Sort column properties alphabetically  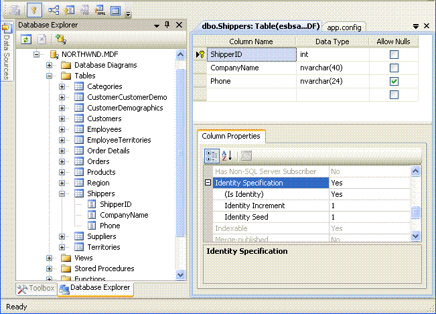click(x=227, y=156)
